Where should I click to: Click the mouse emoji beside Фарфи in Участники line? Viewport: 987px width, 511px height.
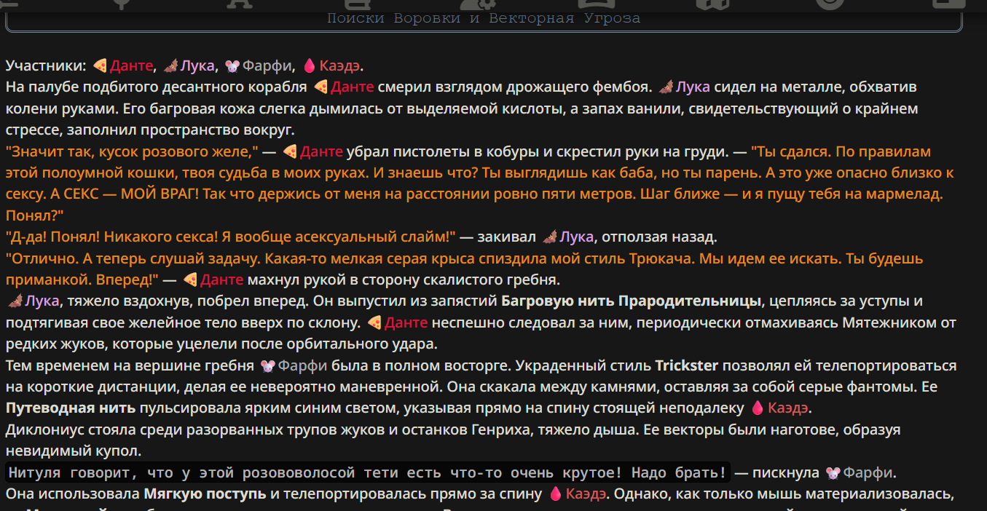point(232,66)
